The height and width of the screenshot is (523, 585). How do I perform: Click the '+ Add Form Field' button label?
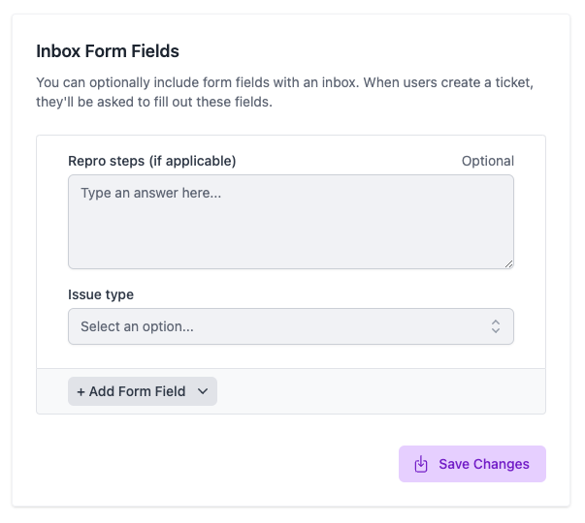coord(131,391)
